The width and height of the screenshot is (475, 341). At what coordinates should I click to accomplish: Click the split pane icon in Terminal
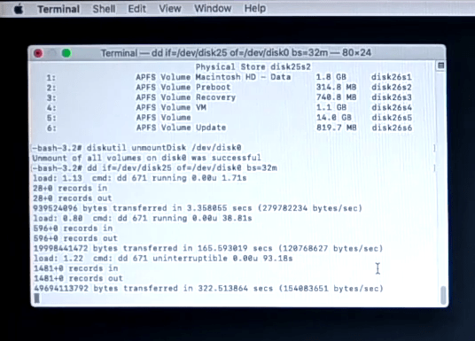coord(440,66)
